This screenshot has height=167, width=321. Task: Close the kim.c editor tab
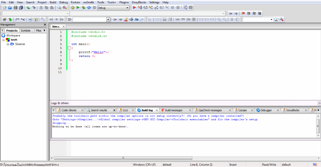pos(64,26)
